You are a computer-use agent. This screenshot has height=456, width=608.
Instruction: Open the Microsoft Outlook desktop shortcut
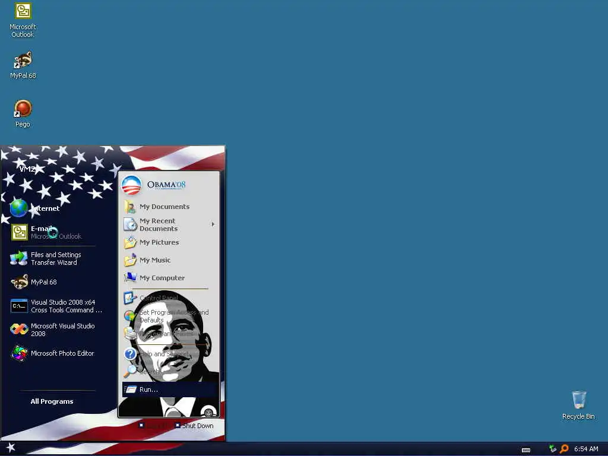click(x=23, y=20)
